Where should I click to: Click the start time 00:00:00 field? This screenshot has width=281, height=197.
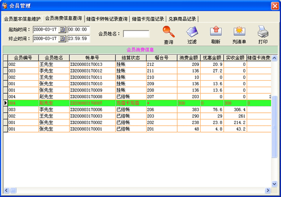pyautogui.click(x=79, y=30)
